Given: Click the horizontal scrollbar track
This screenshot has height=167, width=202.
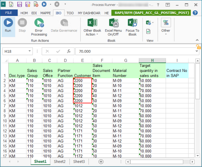Looking at the screenshot, I should [x=156, y=162].
